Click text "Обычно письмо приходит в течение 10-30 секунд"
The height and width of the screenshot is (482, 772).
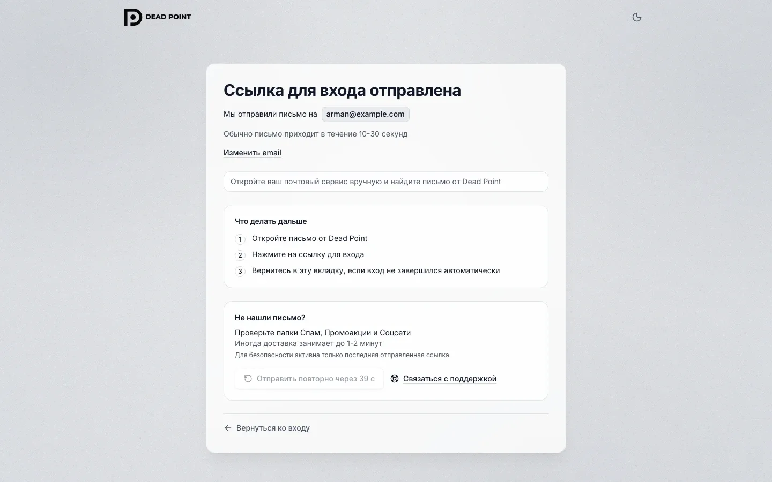316,134
